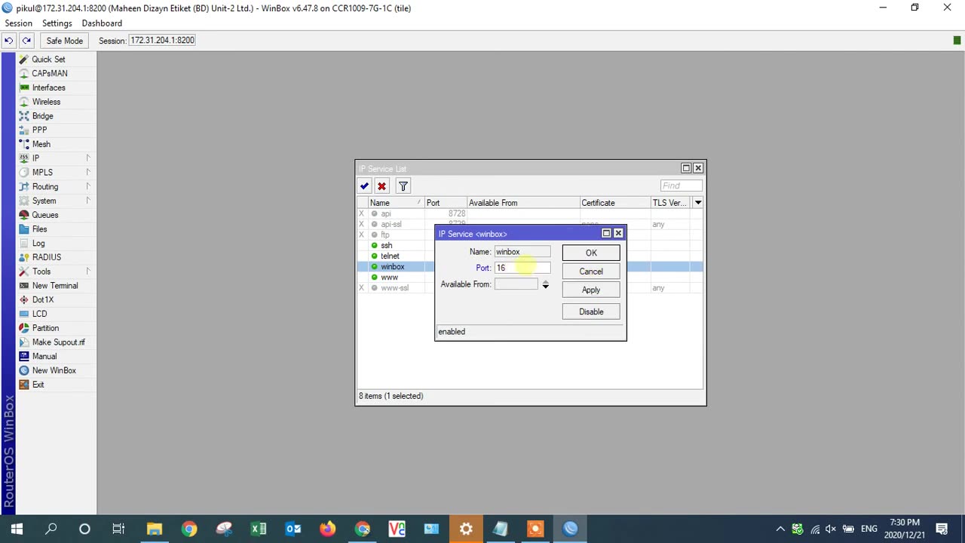Image resolution: width=965 pixels, height=543 pixels.
Task: Open the Settings menu
Action: click(x=57, y=23)
